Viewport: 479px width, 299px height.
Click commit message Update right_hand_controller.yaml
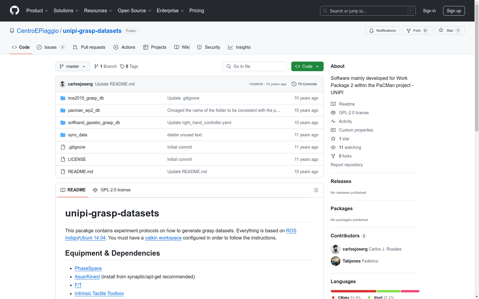pos(199,123)
